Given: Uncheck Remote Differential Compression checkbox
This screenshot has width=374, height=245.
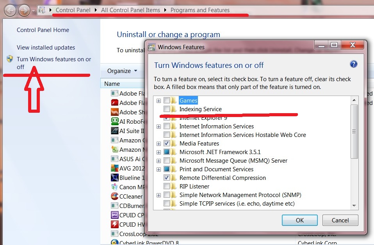Looking at the screenshot, I should click(x=167, y=178).
